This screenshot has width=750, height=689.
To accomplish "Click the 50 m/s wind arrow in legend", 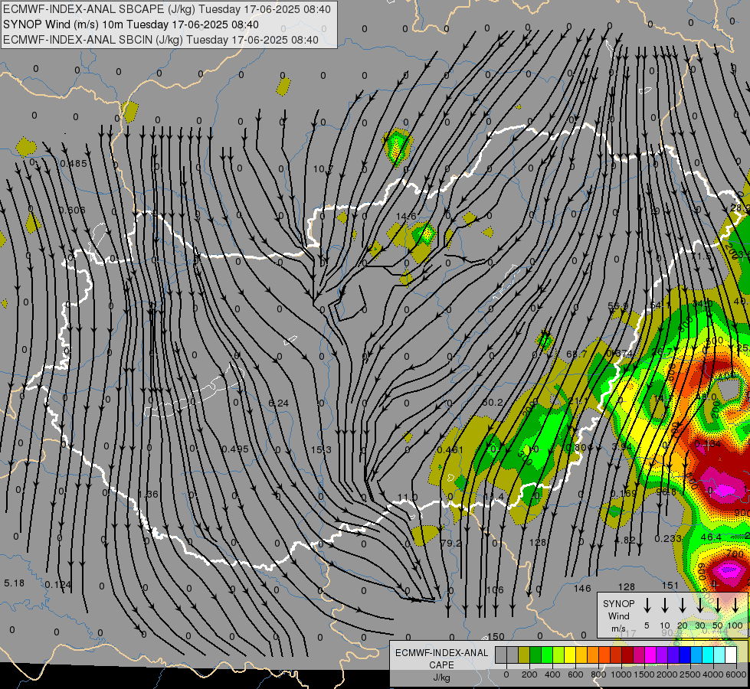I will (718, 606).
